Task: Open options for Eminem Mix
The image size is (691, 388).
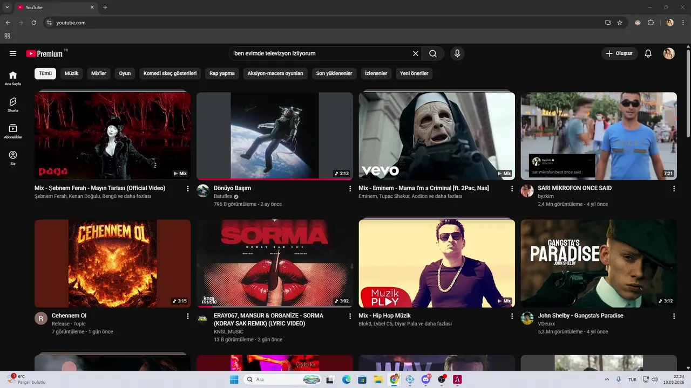Action: (512, 189)
